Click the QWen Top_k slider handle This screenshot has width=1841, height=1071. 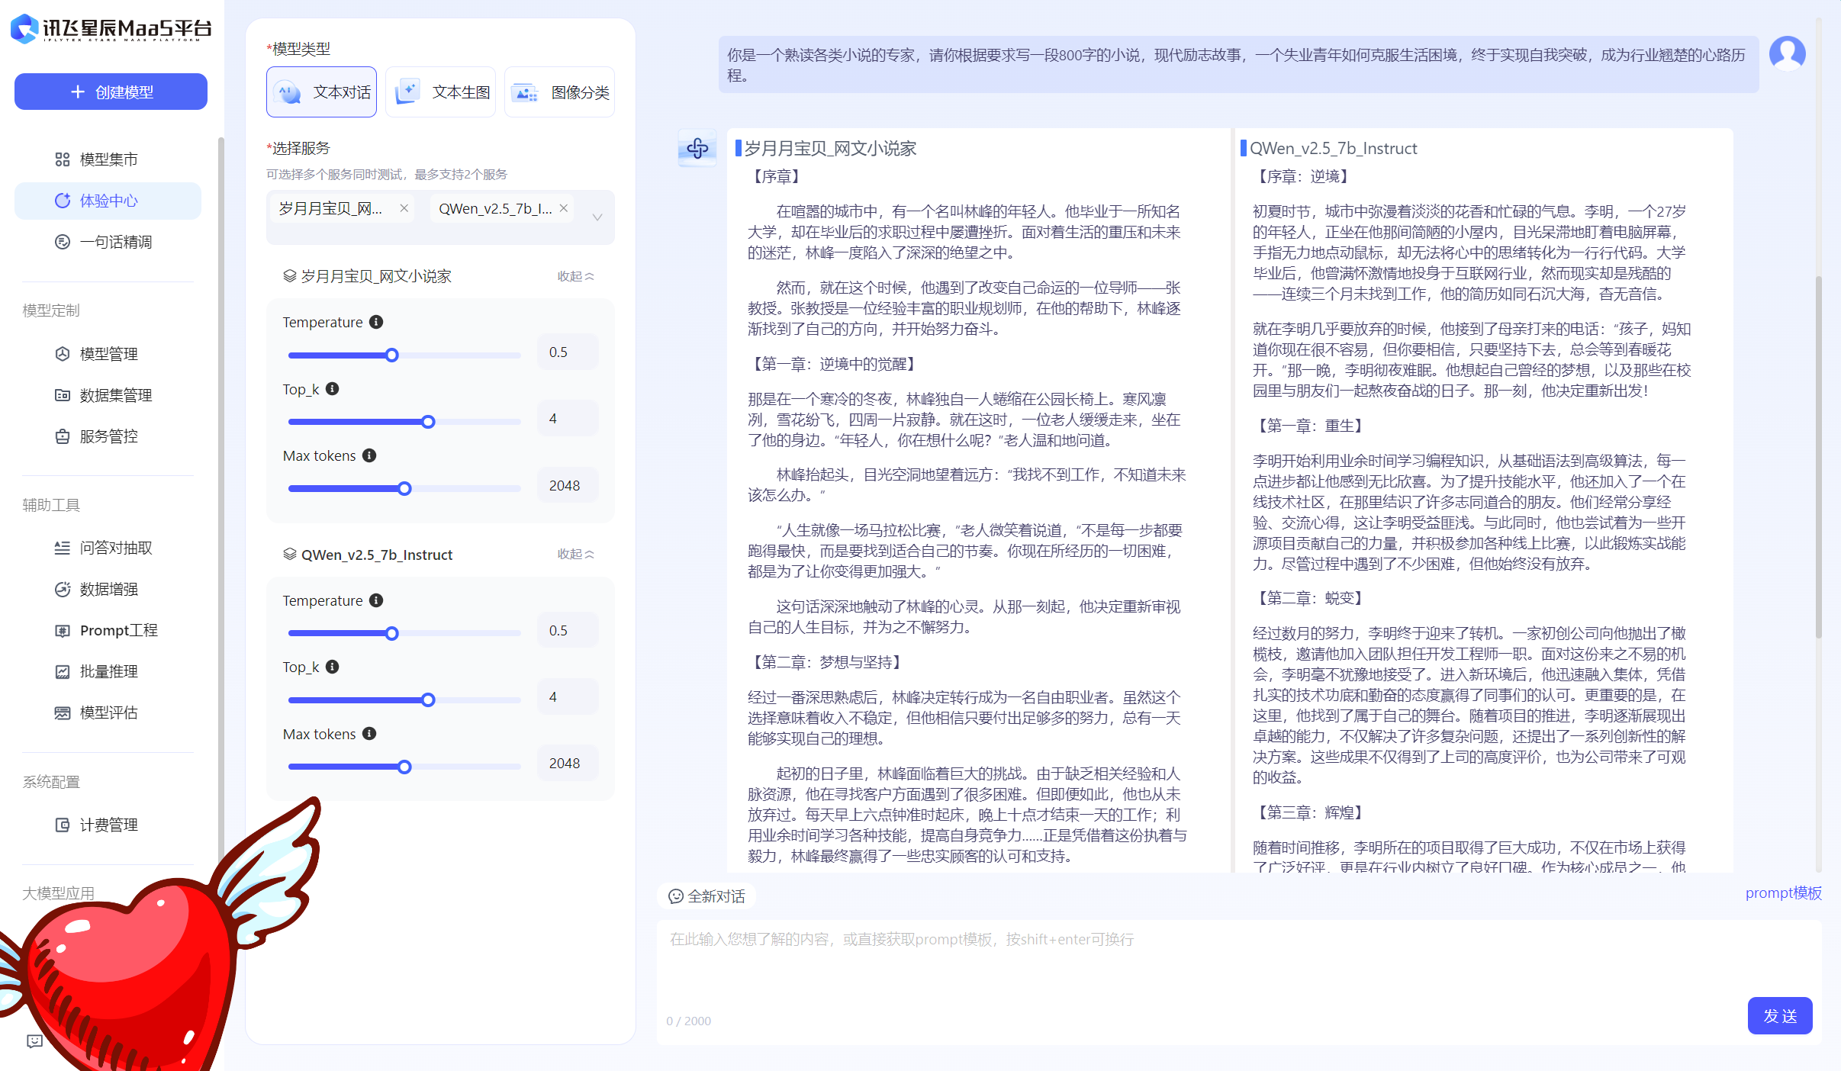429,700
